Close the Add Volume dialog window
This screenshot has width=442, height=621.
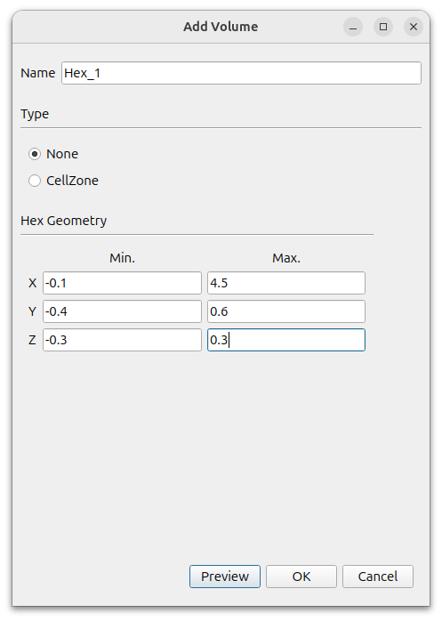414,27
